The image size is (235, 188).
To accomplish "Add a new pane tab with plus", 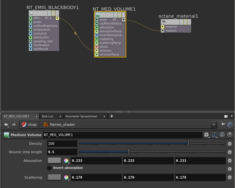I will click(112, 116).
